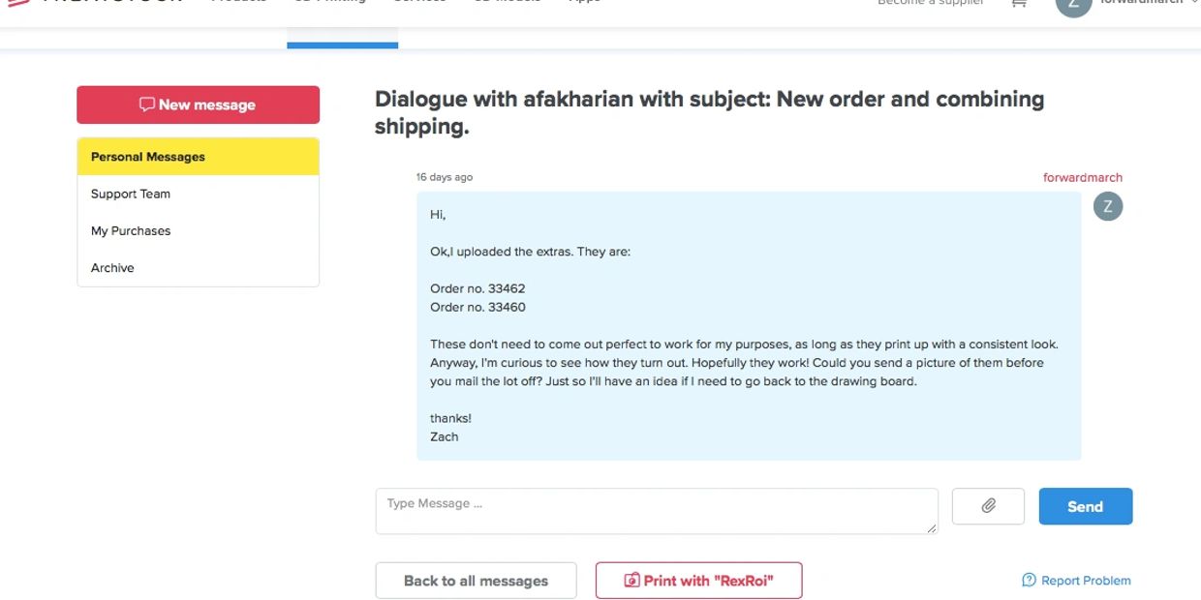Open the Report Problem link
The width and height of the screenshot is (1201, 600).
click(x=1076, y=581)
